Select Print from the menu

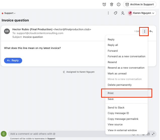click(127, 93)
